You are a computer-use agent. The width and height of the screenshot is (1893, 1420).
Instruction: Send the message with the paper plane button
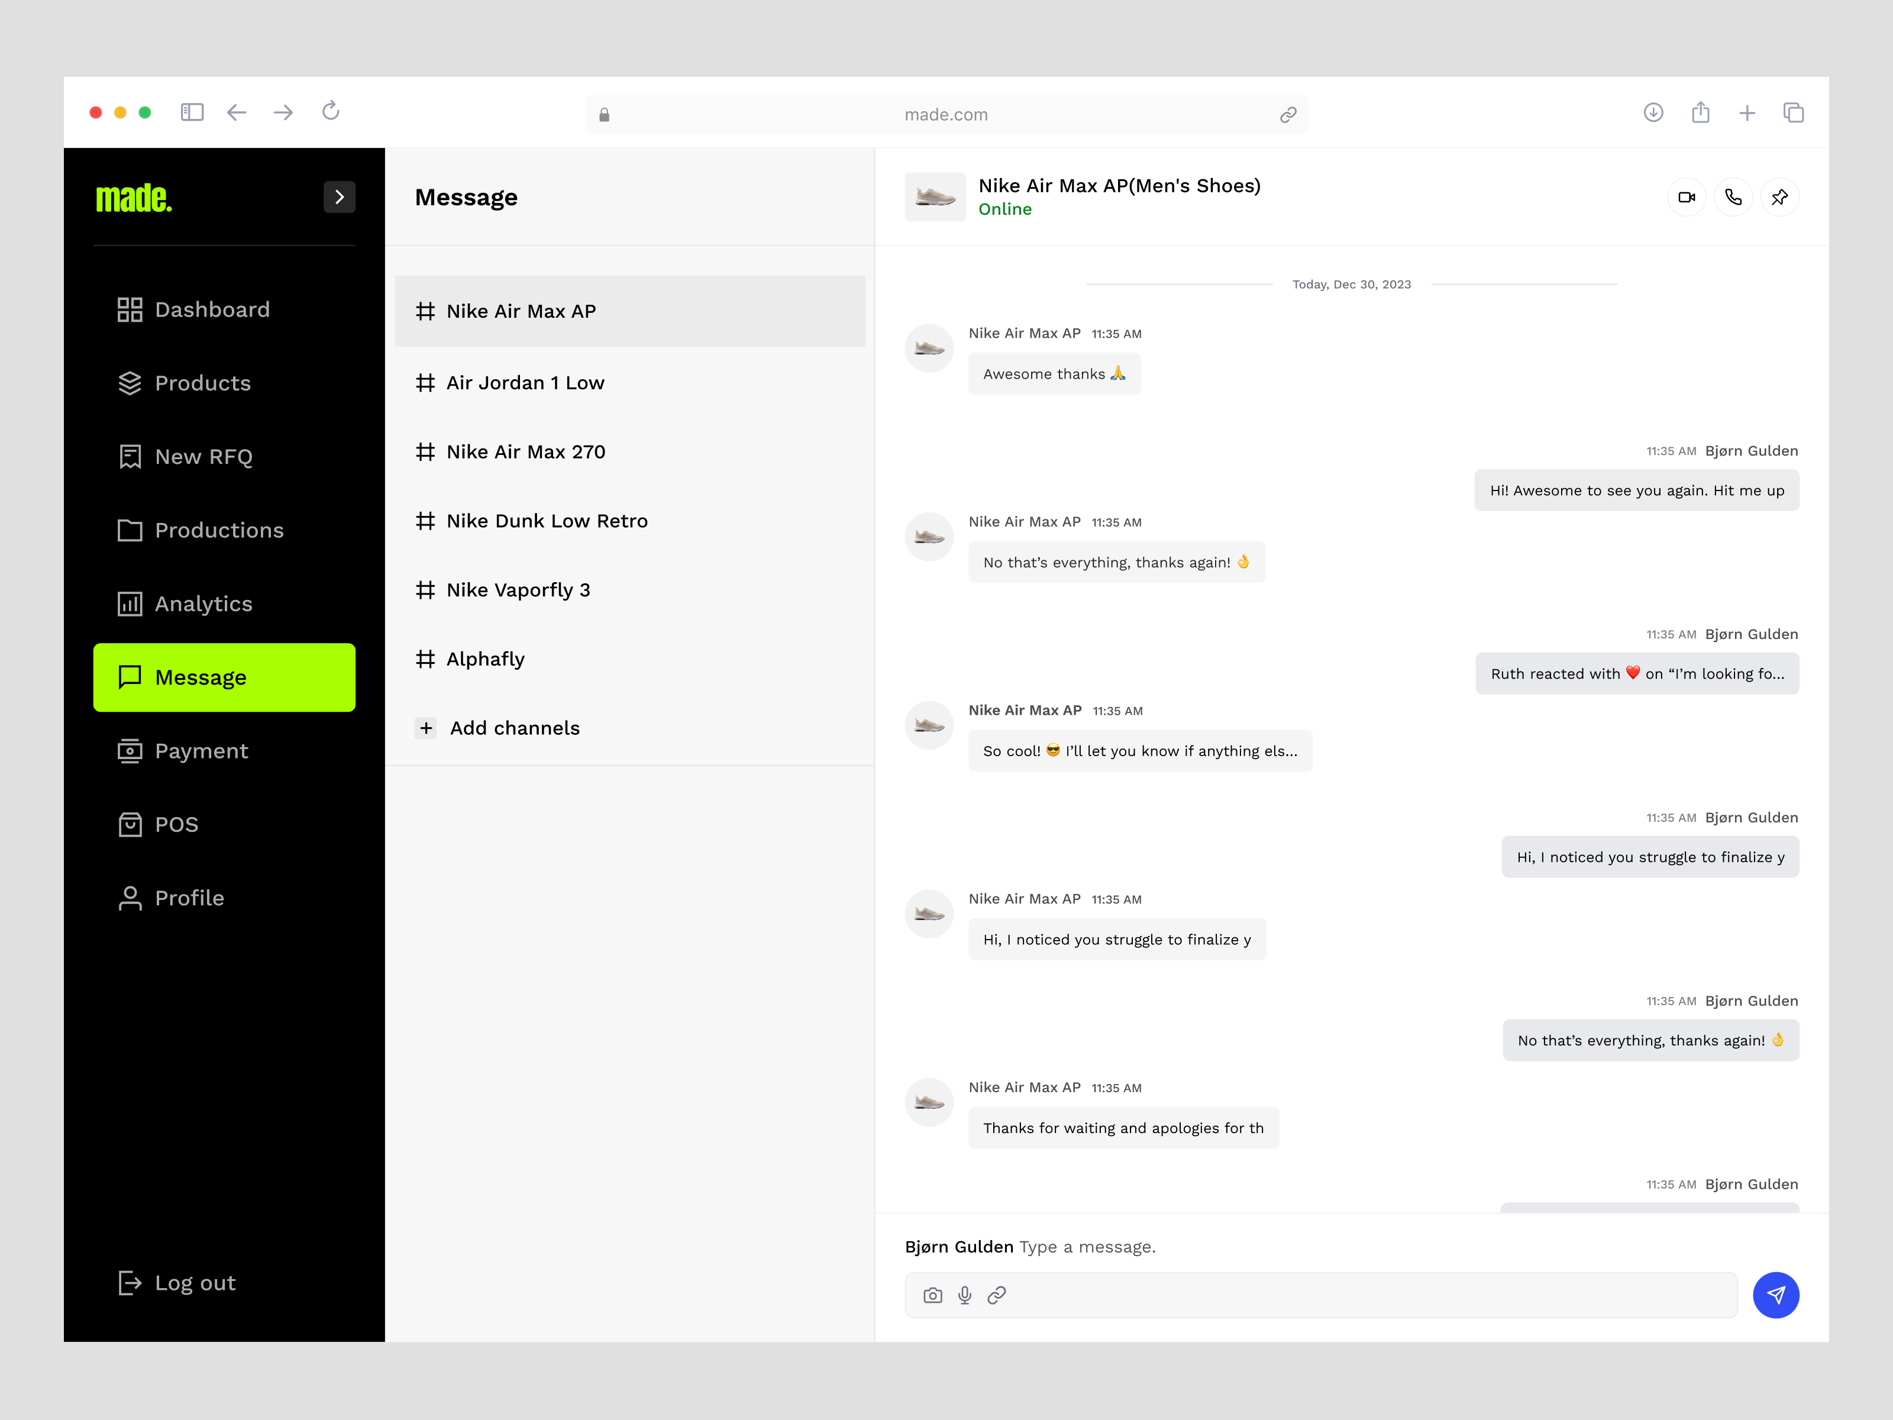click(1776, 1295)
